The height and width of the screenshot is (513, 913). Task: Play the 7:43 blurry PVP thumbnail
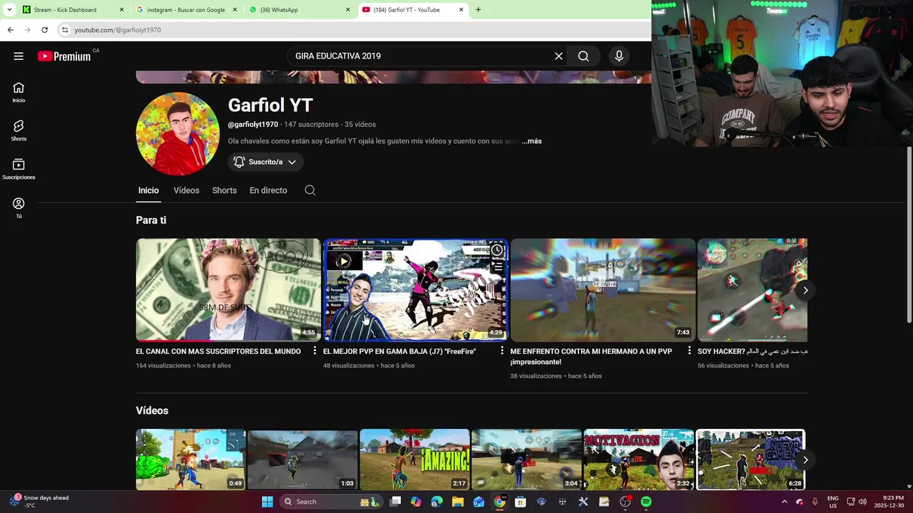[x=603, y=290]
